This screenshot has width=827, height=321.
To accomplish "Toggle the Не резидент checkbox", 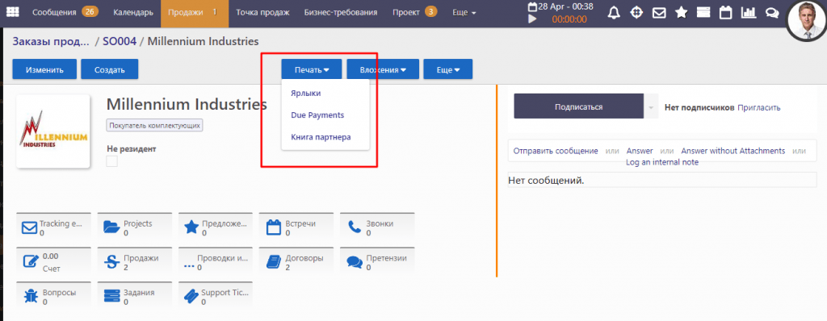I will (111, 161).
